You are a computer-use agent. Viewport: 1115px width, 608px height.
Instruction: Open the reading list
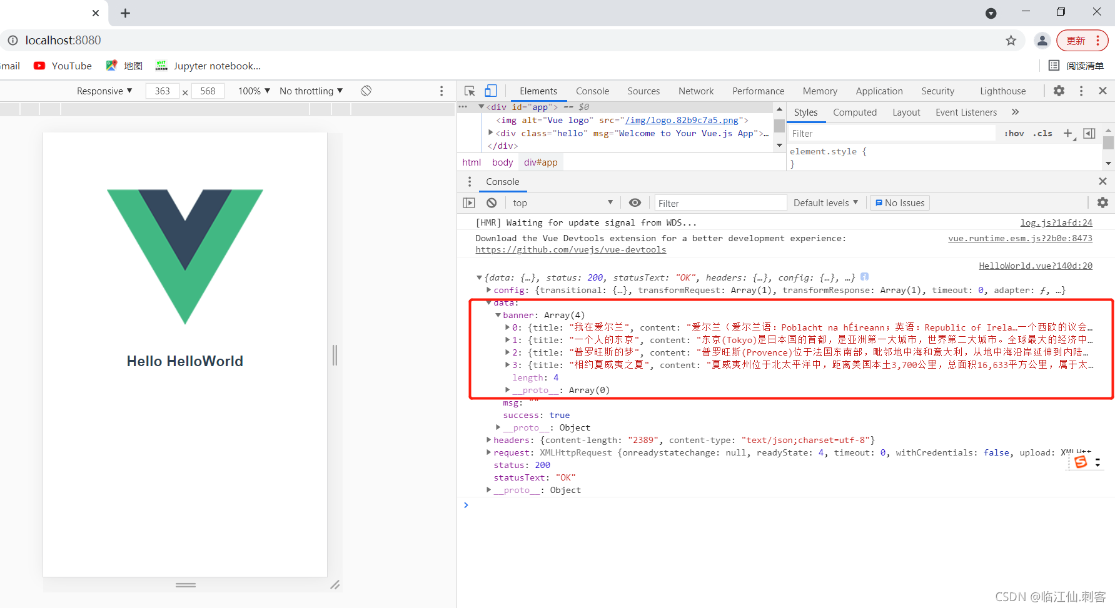click(x=1076, y=66)
